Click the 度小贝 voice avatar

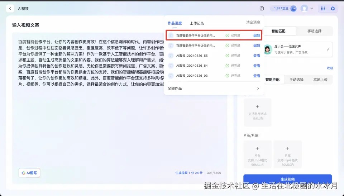(267, 49)
